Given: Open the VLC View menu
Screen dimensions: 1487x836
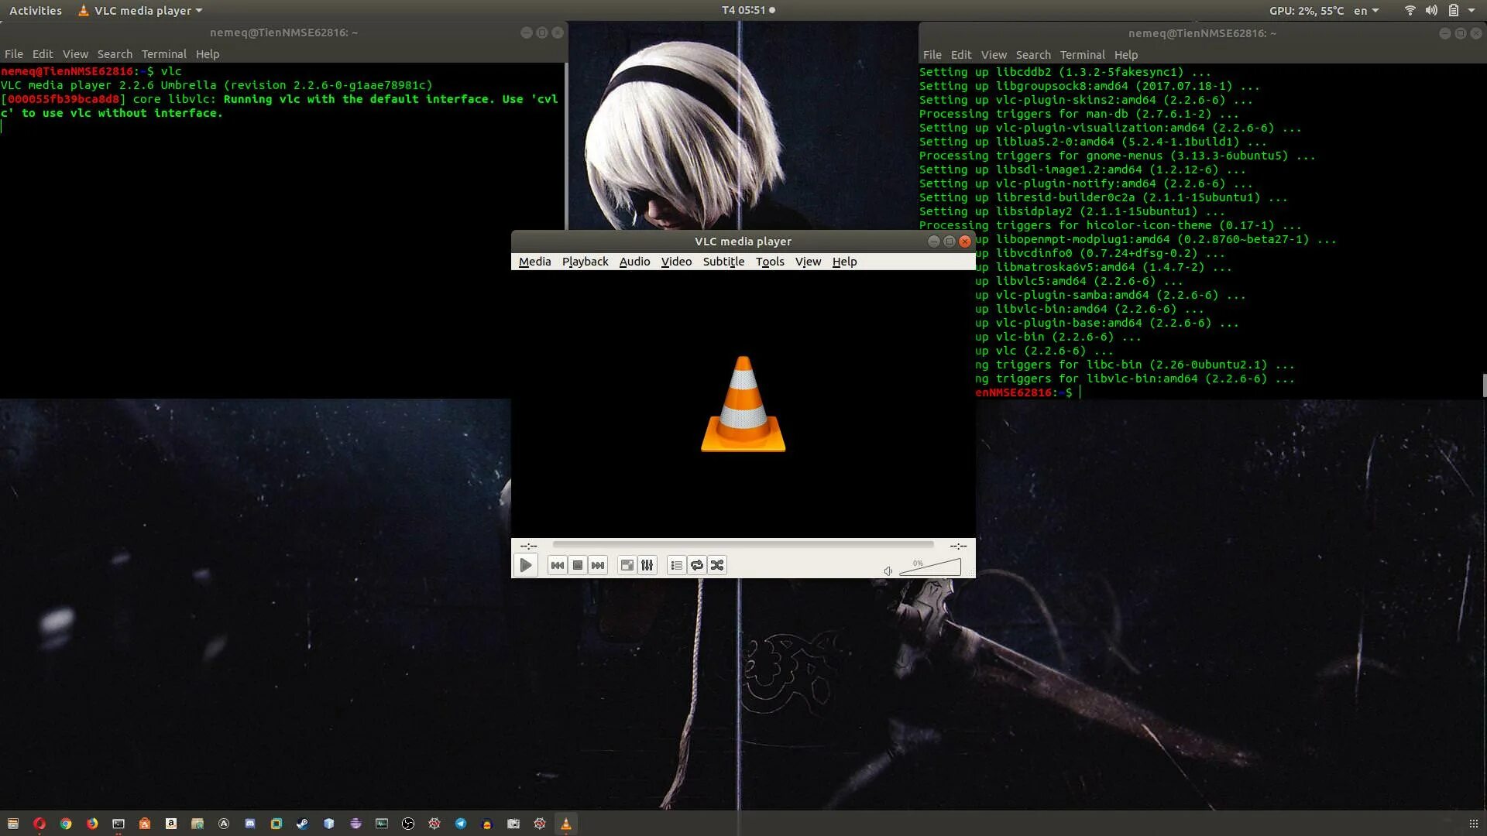Looking at the screenshot, I should [x=808, y=262].
